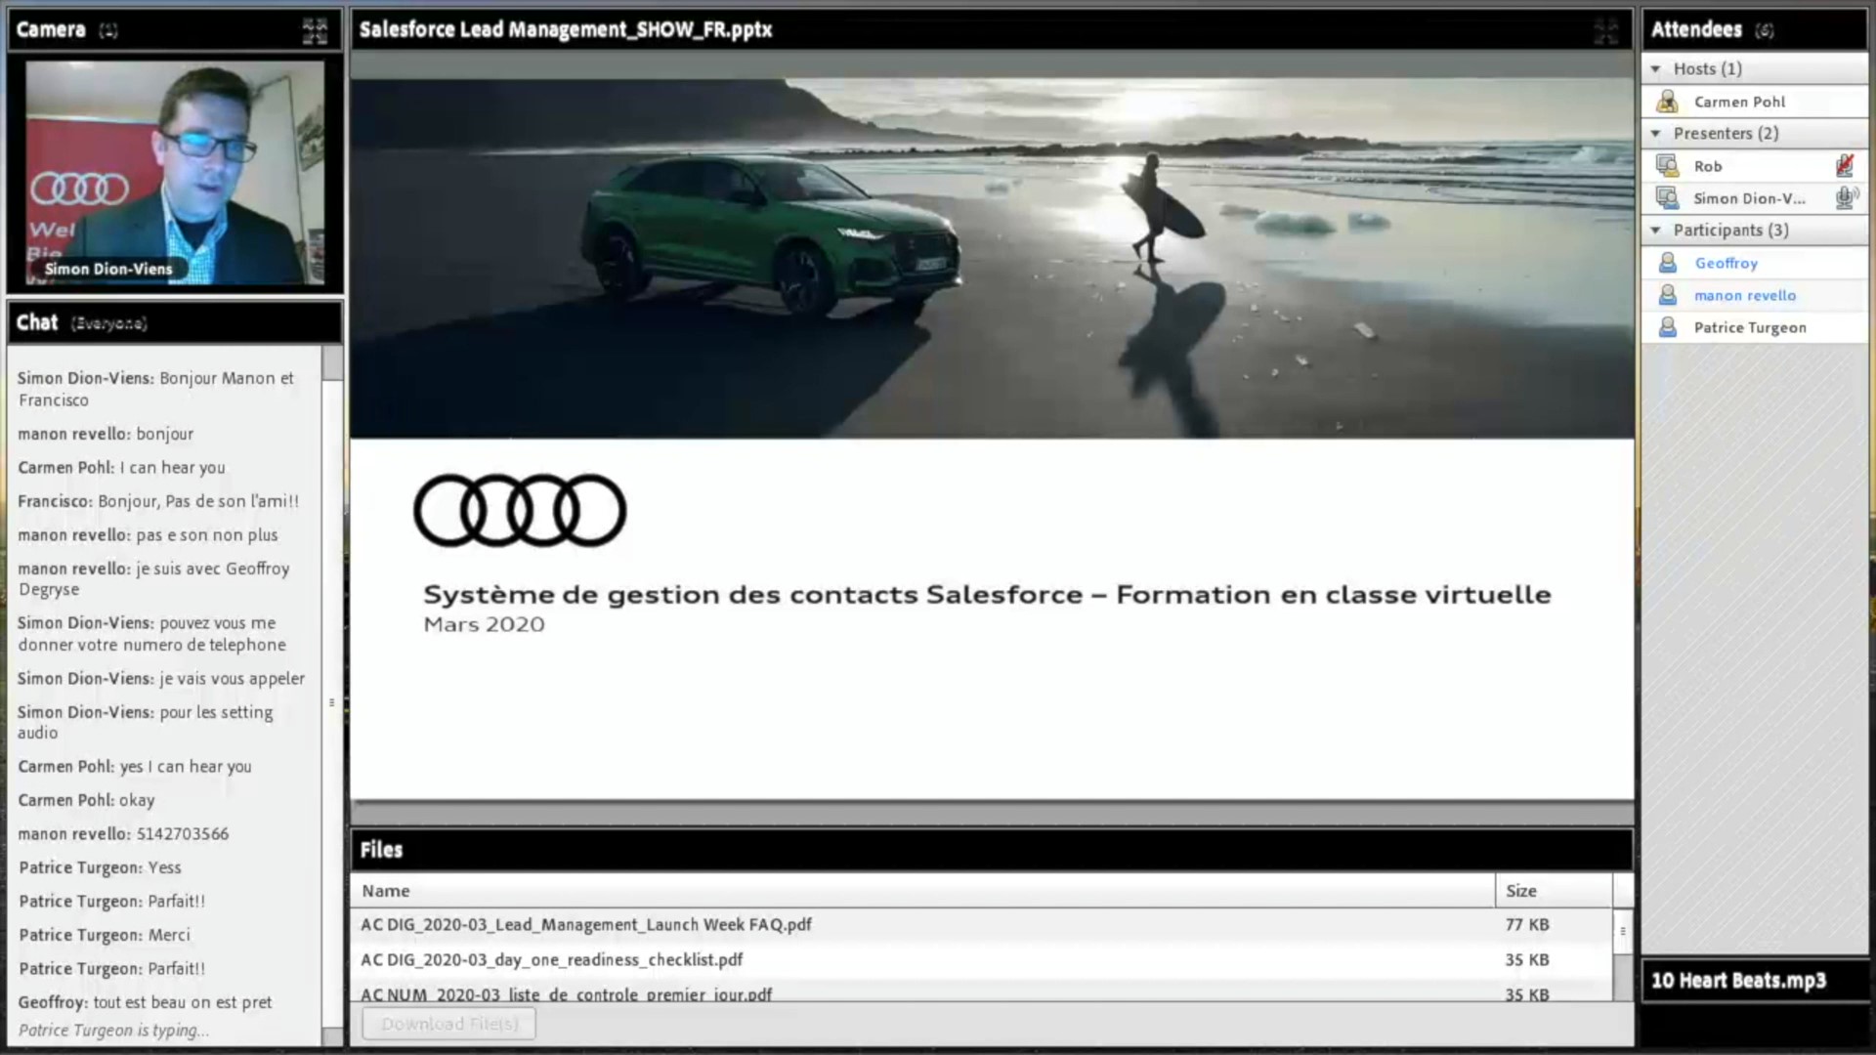Select Carmen Pohl in the attendees list
This screenshot has width=1876, height=1055.
coord(1754,102)
